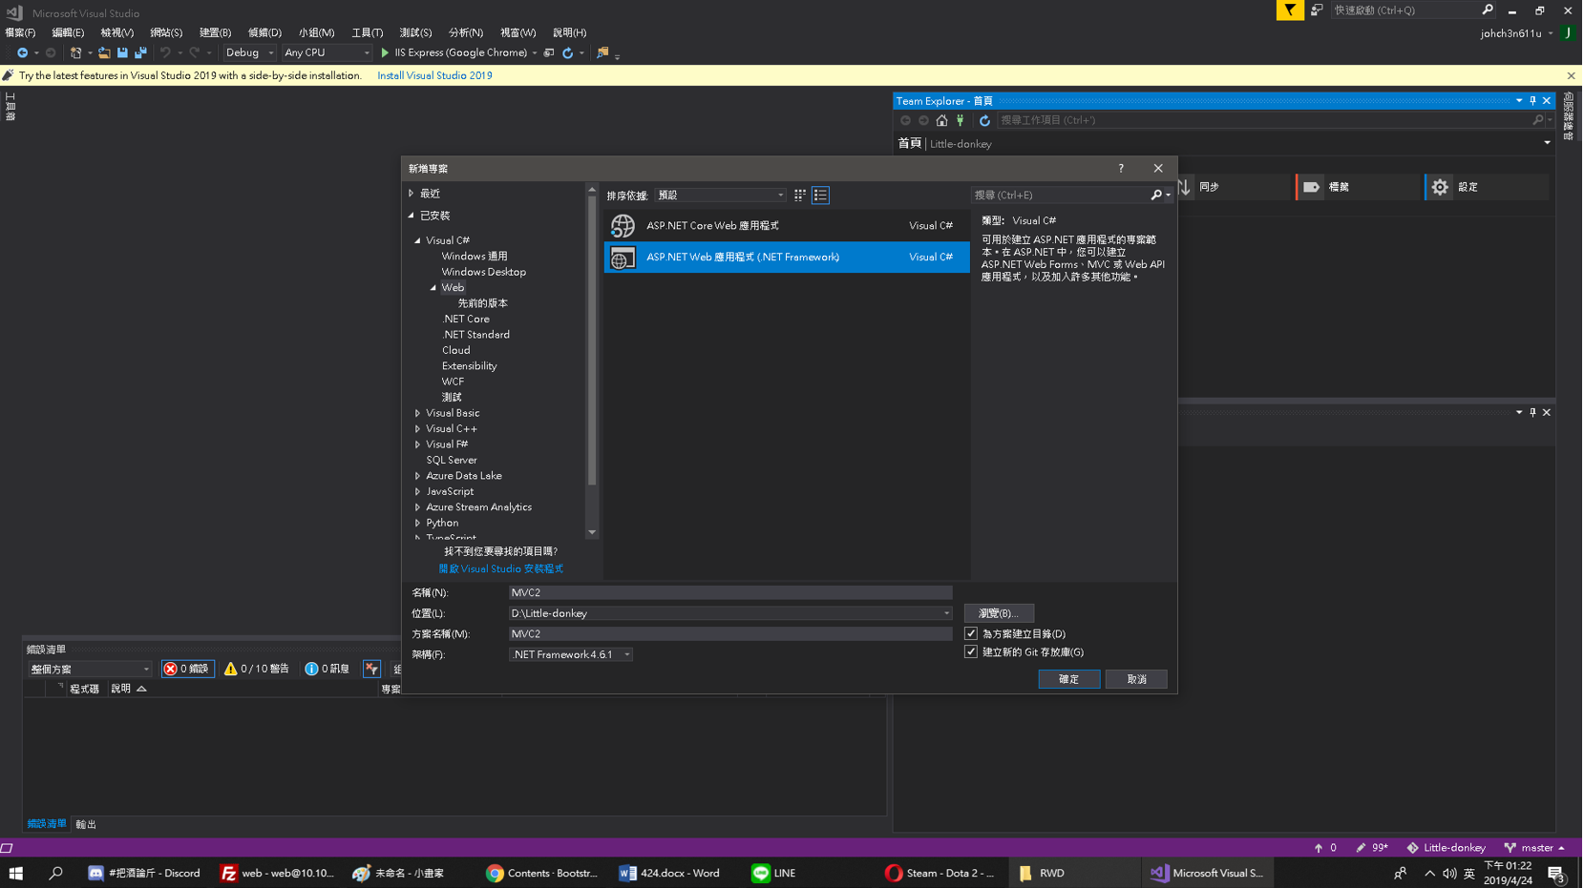Open the Windows Start menu
Image resolution: width=1584 pixels, height=888 pixels.
click(x=15, y=873)
